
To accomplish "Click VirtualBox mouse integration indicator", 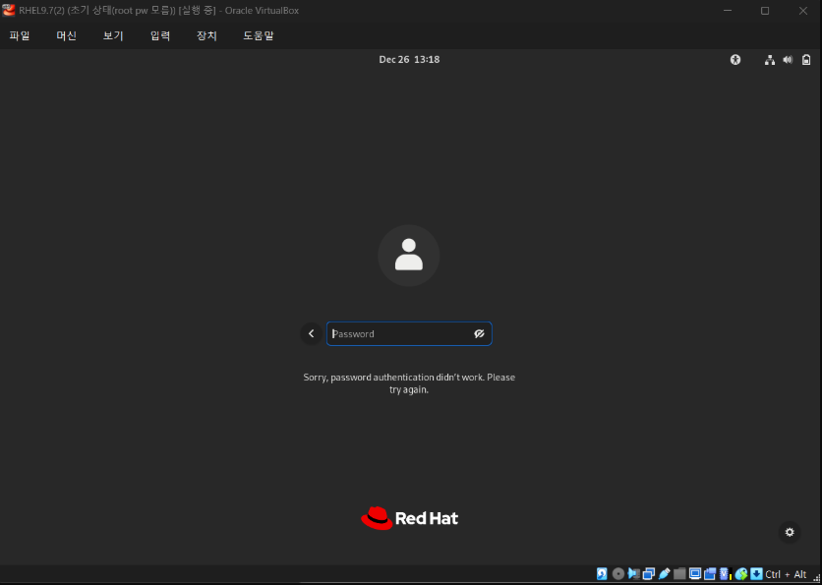I will 741,574.
